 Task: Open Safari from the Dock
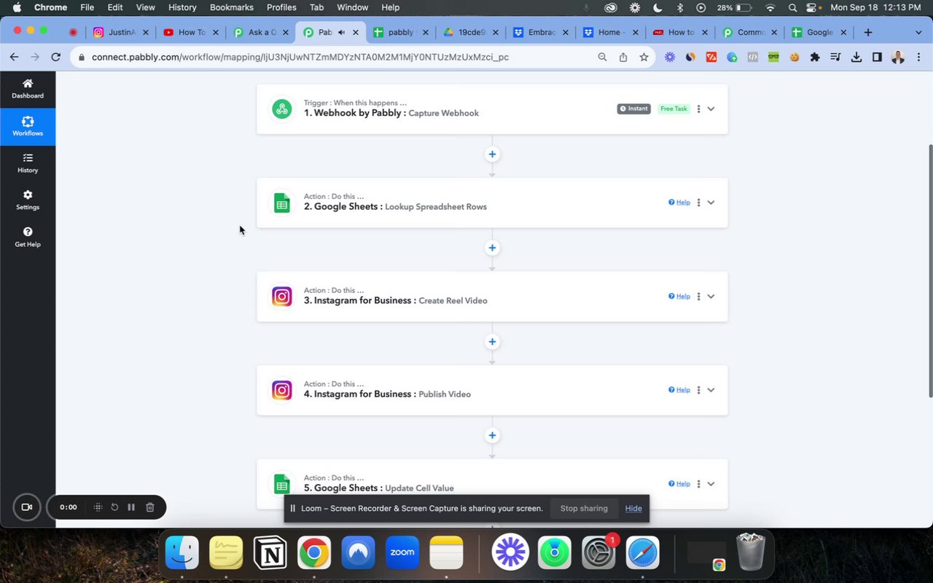642,554
